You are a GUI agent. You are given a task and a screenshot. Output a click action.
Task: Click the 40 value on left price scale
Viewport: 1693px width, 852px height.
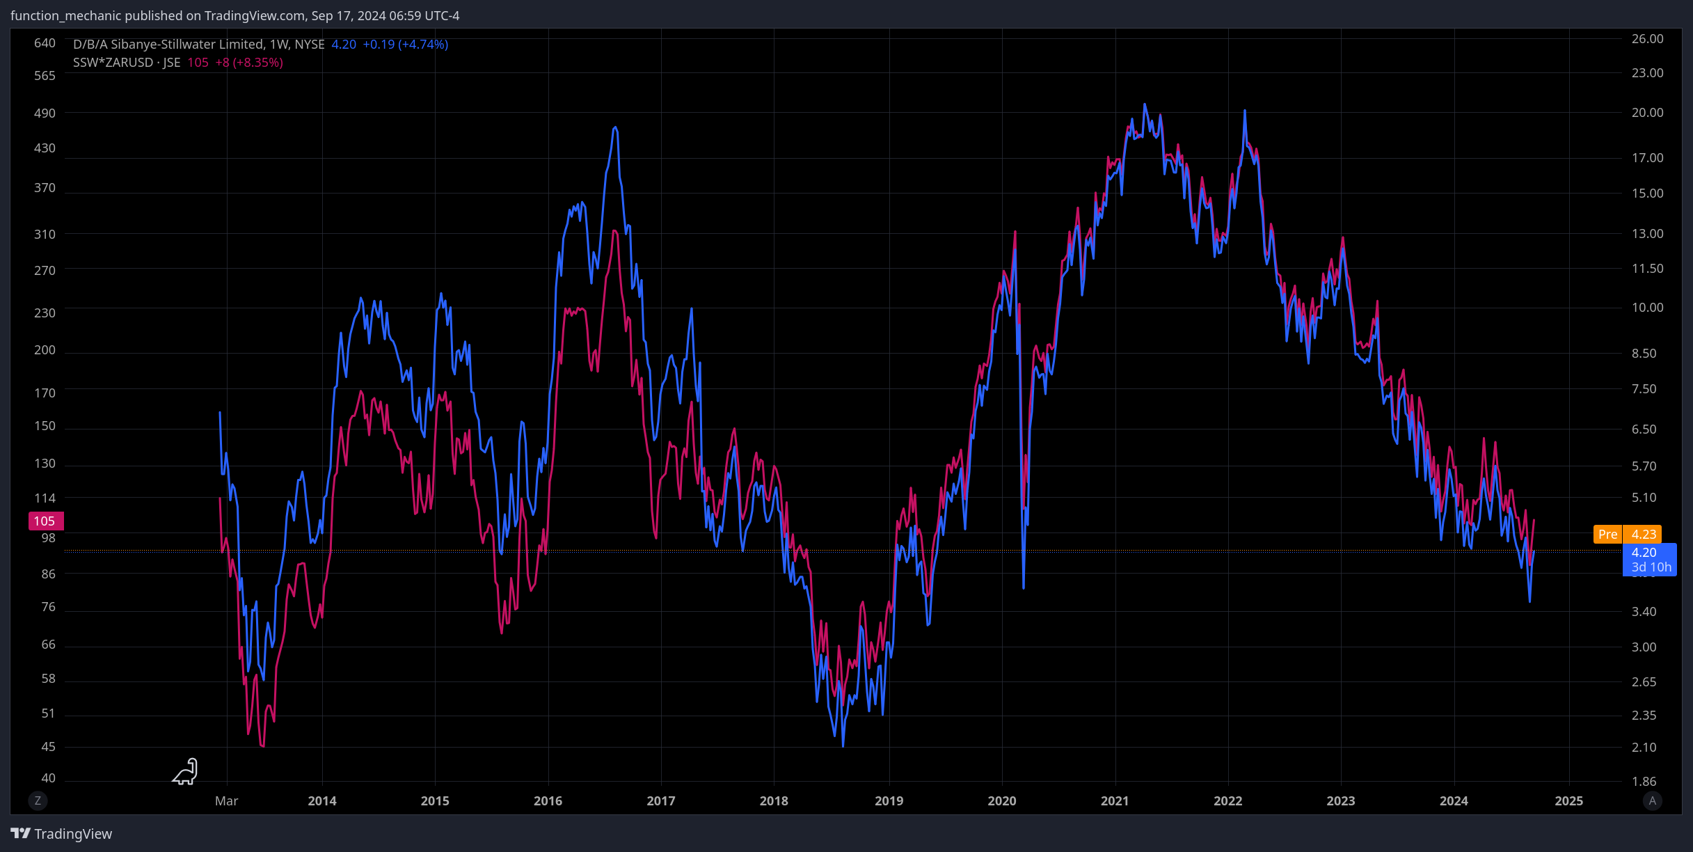point(48,778)
